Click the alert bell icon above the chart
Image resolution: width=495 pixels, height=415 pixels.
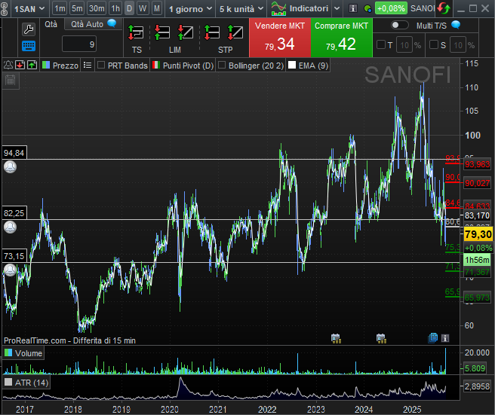coord(8,66)
